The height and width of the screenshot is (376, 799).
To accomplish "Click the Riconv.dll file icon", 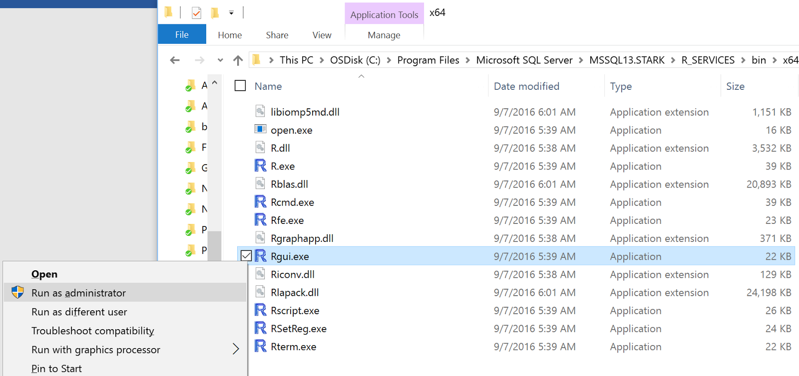I will pyautogui.click(x=260, y=273).
